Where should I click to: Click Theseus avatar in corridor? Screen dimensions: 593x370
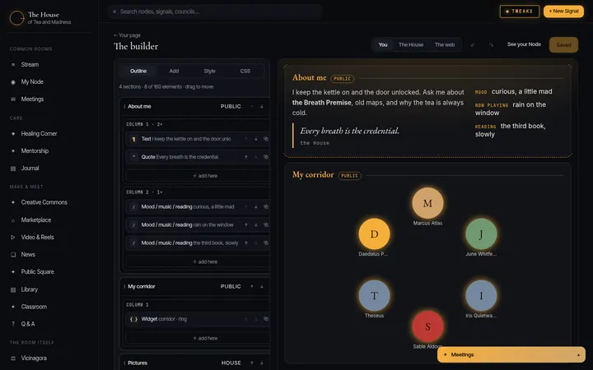(374, 296)
